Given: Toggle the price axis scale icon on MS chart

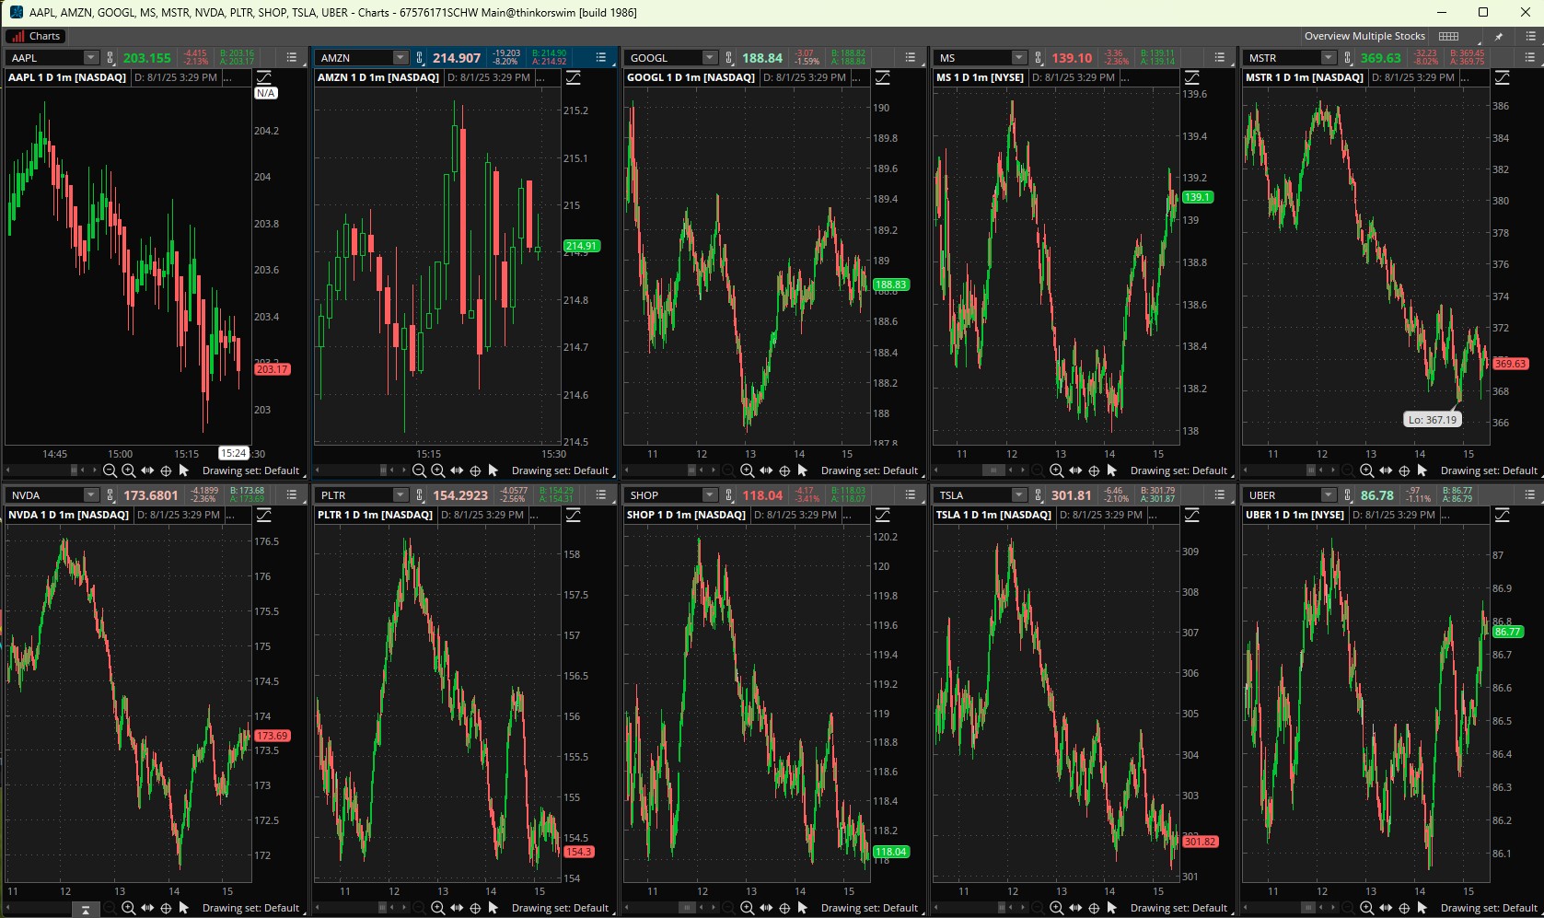Looking at the screenshot, I should (1192, 77).
